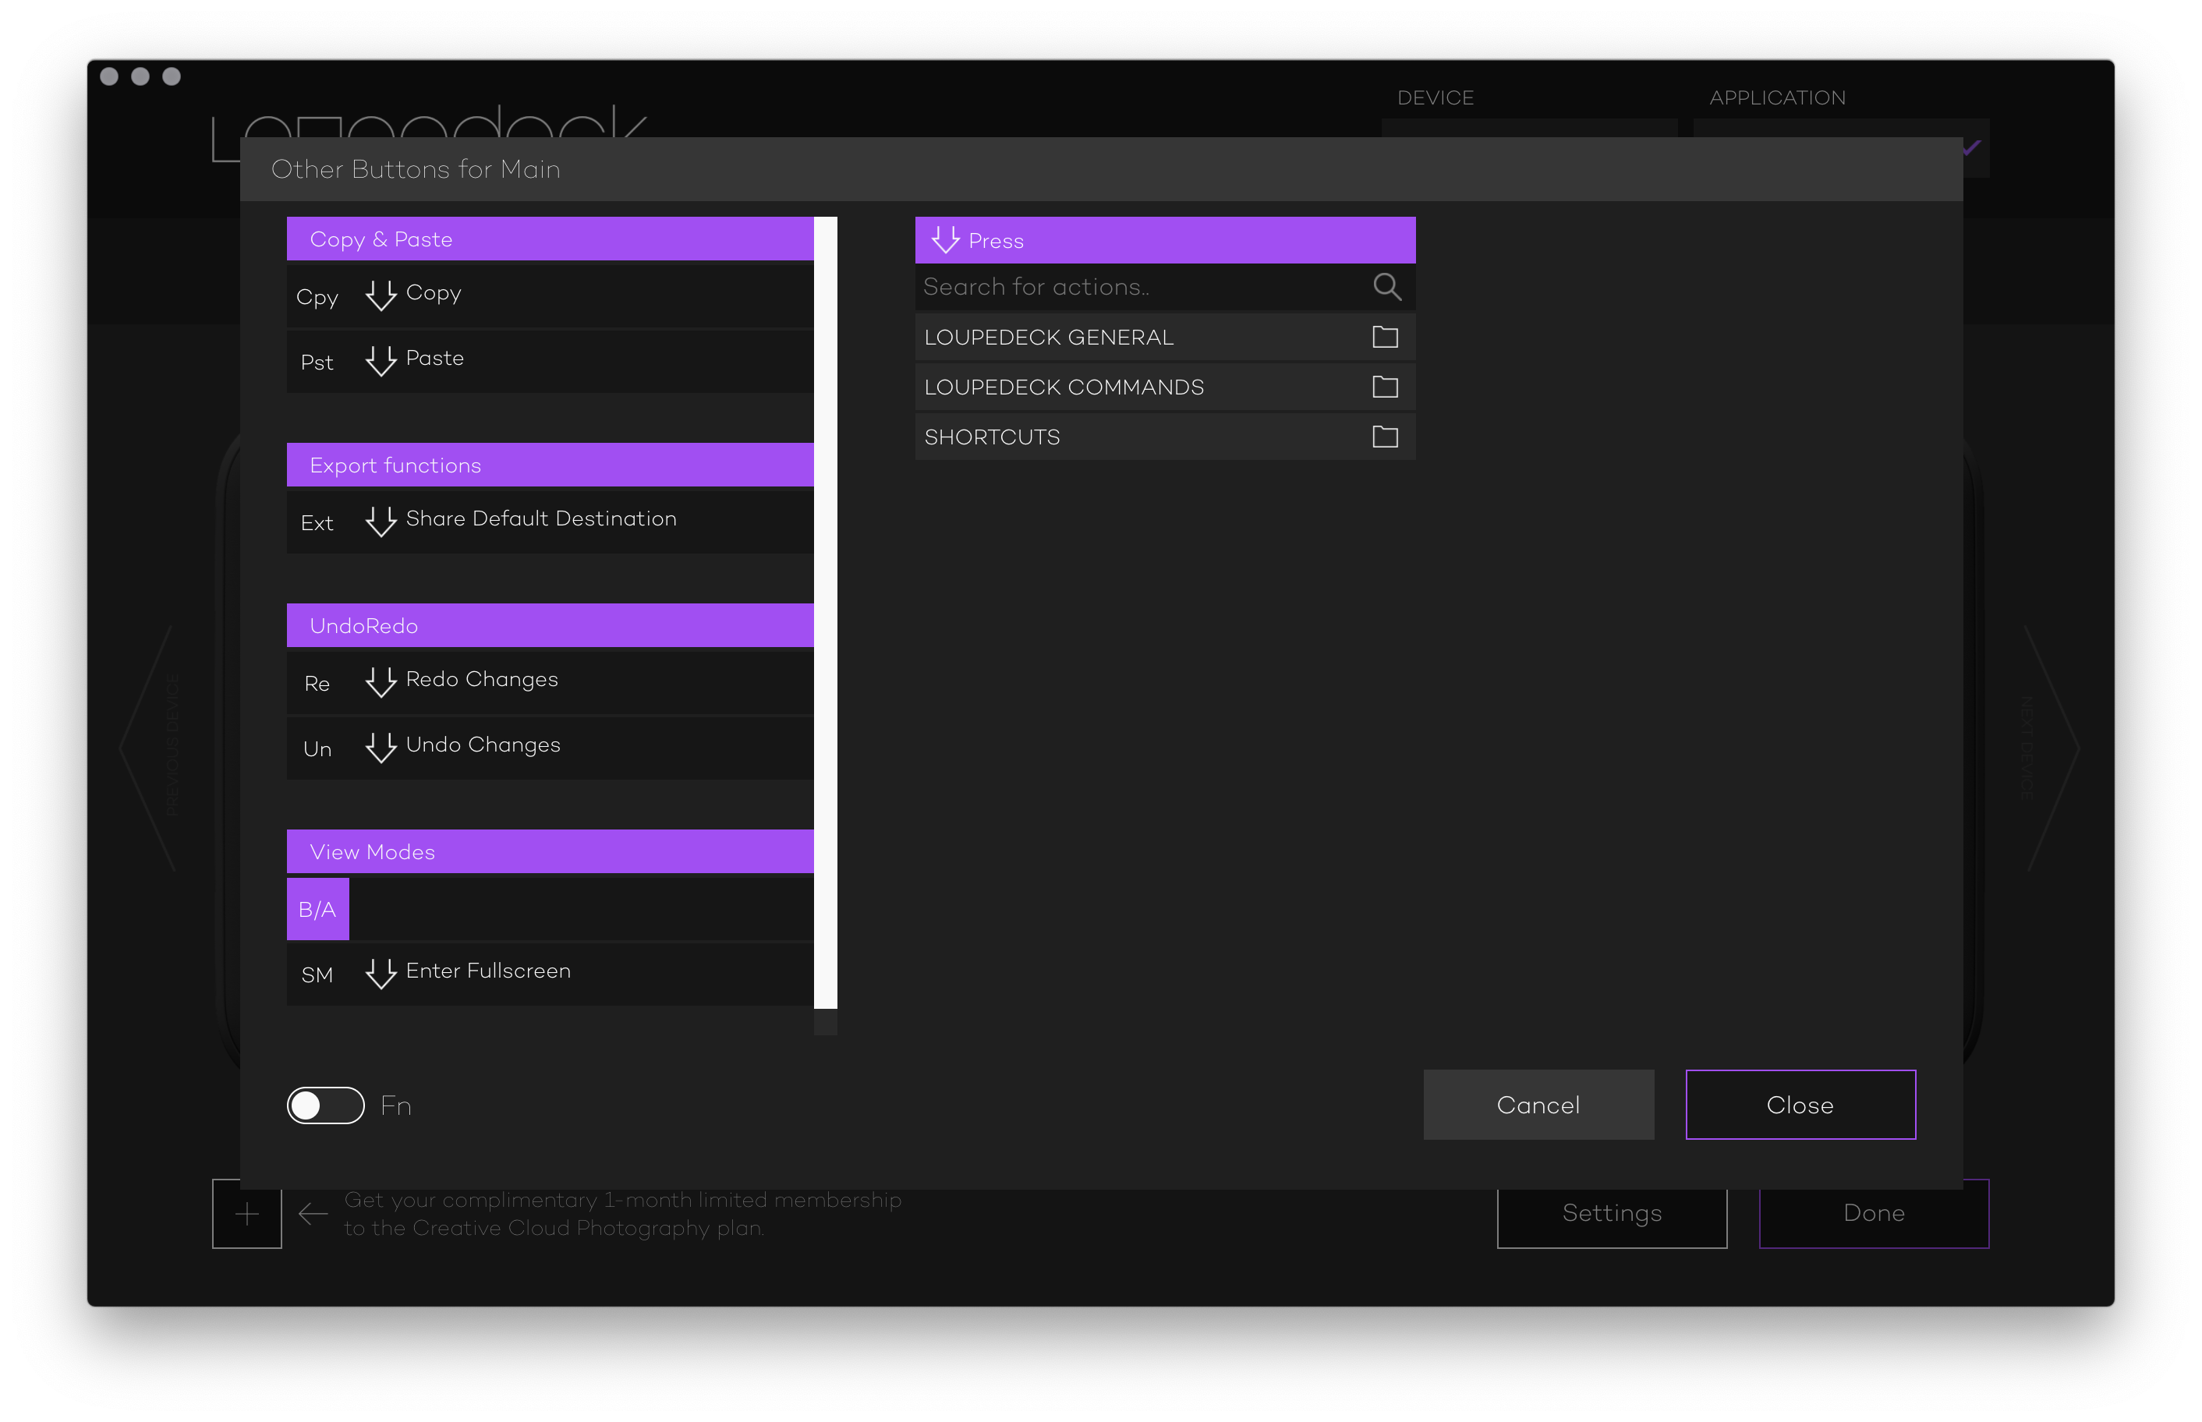Expand the LOUPEDECK GENERAL action group
This screenshot has height=1422, width=2202.
(x=1048, y=337)
